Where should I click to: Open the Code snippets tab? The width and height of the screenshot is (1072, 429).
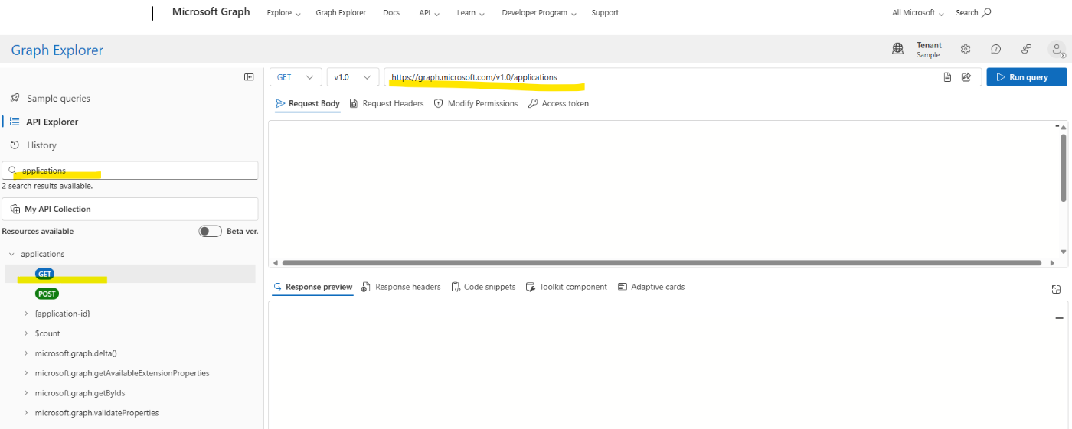(483, 287)
